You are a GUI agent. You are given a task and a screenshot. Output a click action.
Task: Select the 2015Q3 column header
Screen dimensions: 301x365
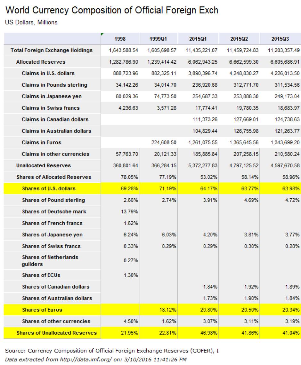(280, 39)
